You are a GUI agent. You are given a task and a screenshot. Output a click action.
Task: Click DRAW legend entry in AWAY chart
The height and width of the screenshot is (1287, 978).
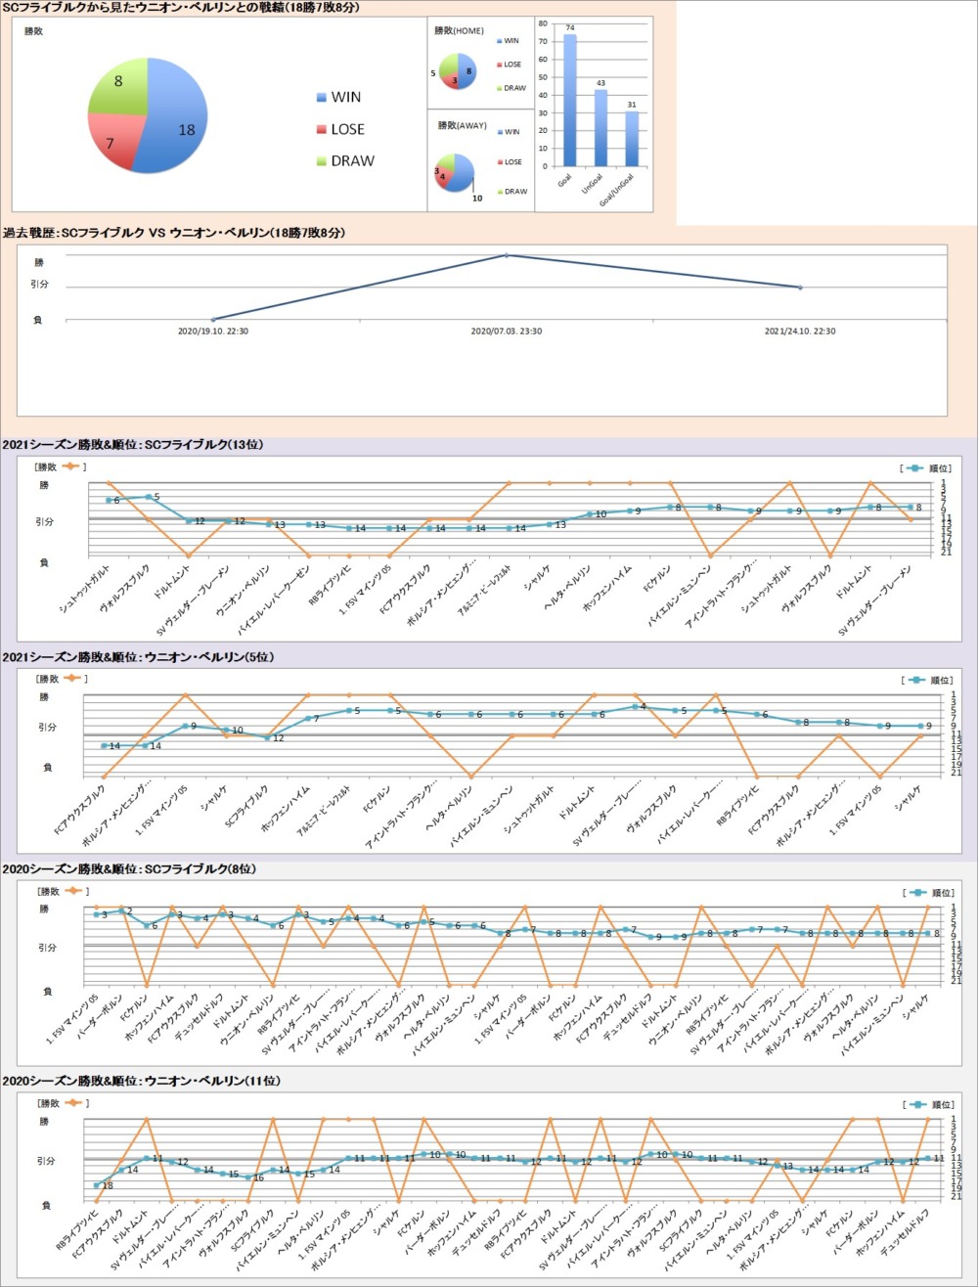click(x=511, y=192)
